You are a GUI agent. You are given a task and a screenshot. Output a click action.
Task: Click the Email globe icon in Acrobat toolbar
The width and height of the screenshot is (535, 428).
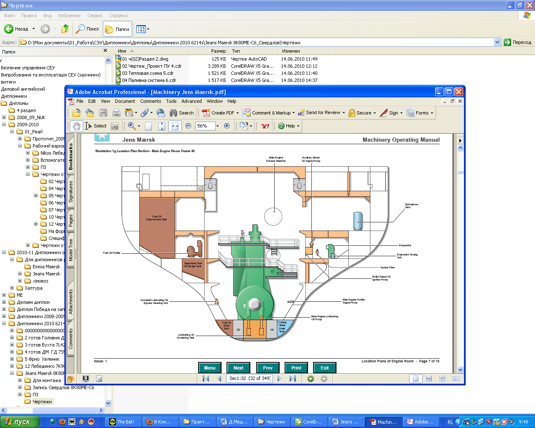(x=161, y=113)
